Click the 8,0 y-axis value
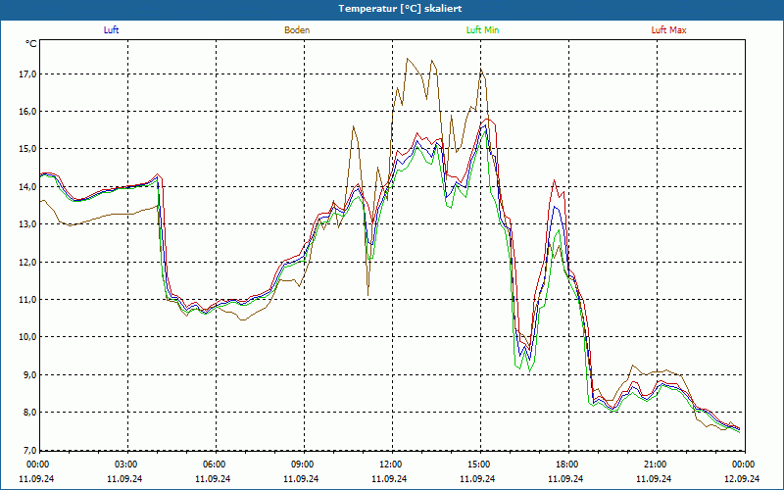Screen dimensions: 784x490 click(29, 413)
